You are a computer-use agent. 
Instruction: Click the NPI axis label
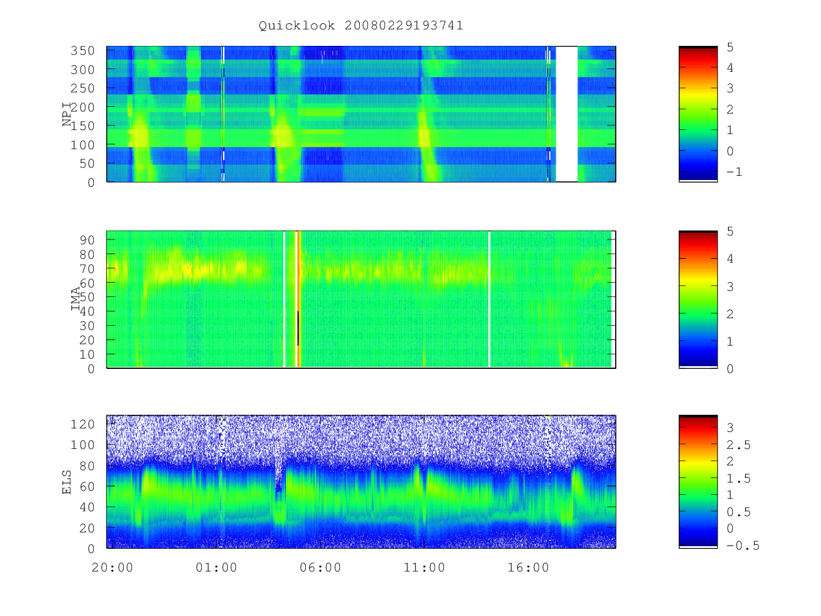[x=68, y=114]
